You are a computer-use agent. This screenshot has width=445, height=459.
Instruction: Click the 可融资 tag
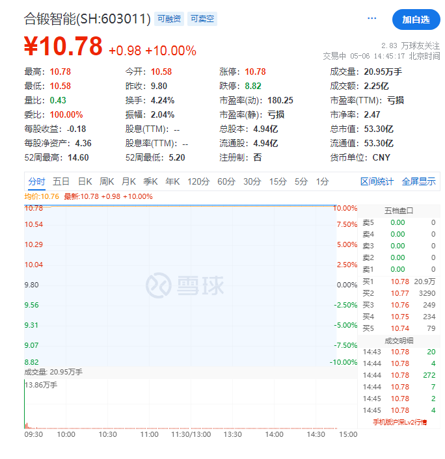point(170,20)
